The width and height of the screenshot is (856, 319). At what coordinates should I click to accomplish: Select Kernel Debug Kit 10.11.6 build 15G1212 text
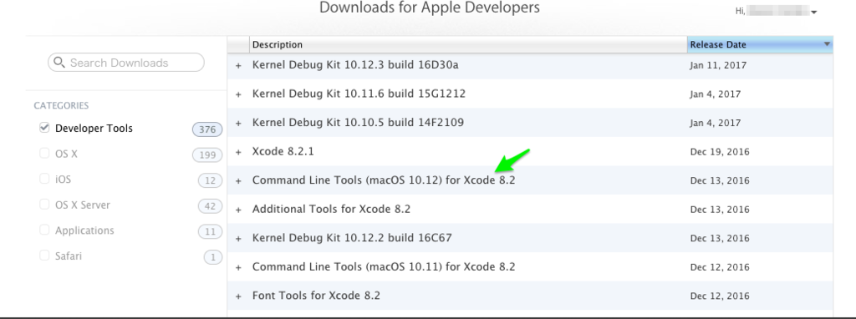click(359, 94)
